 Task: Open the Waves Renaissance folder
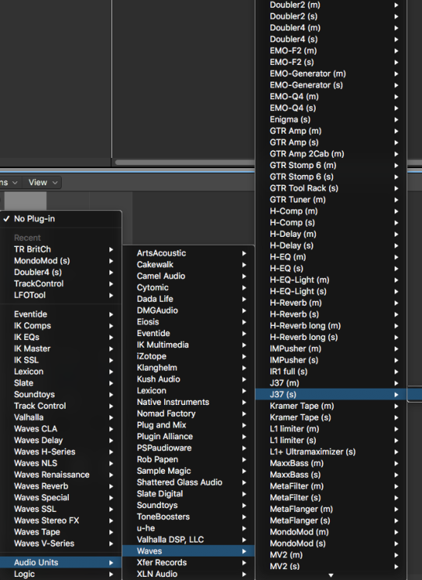click(x=61, y=474)
